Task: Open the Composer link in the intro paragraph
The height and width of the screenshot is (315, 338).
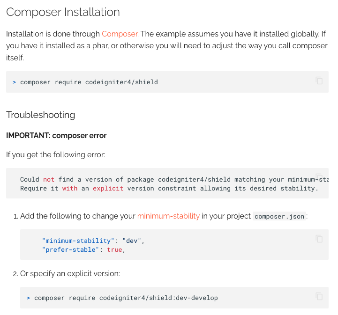Action: point(120,34)
